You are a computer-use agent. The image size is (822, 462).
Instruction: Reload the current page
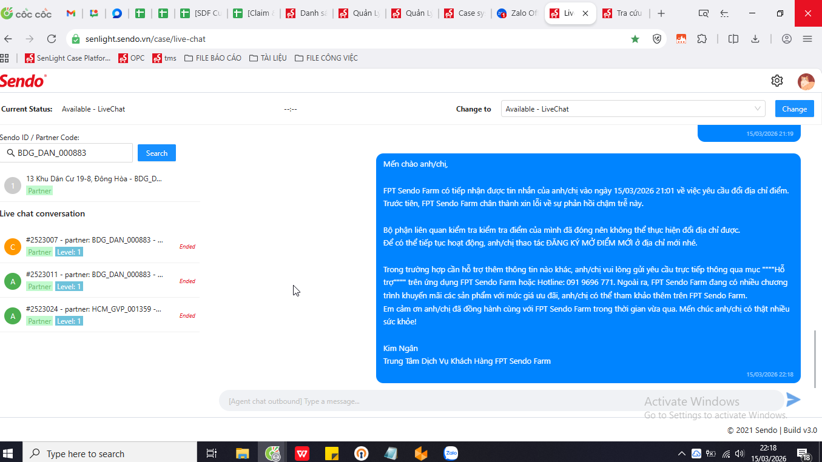[52, 39]
